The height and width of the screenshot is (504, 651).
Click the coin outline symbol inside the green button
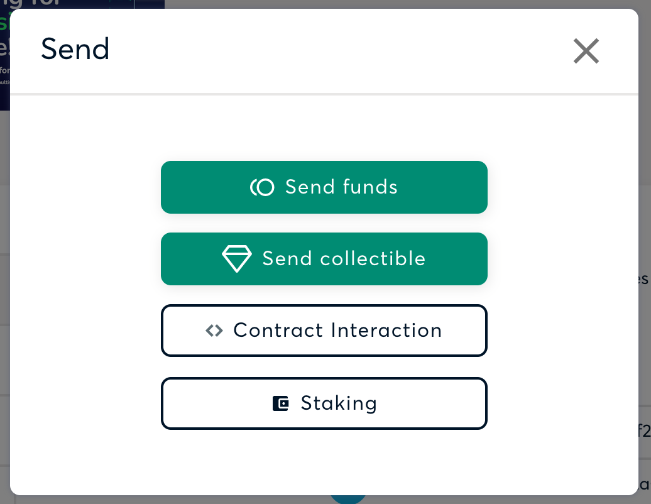tap(263, 187)
